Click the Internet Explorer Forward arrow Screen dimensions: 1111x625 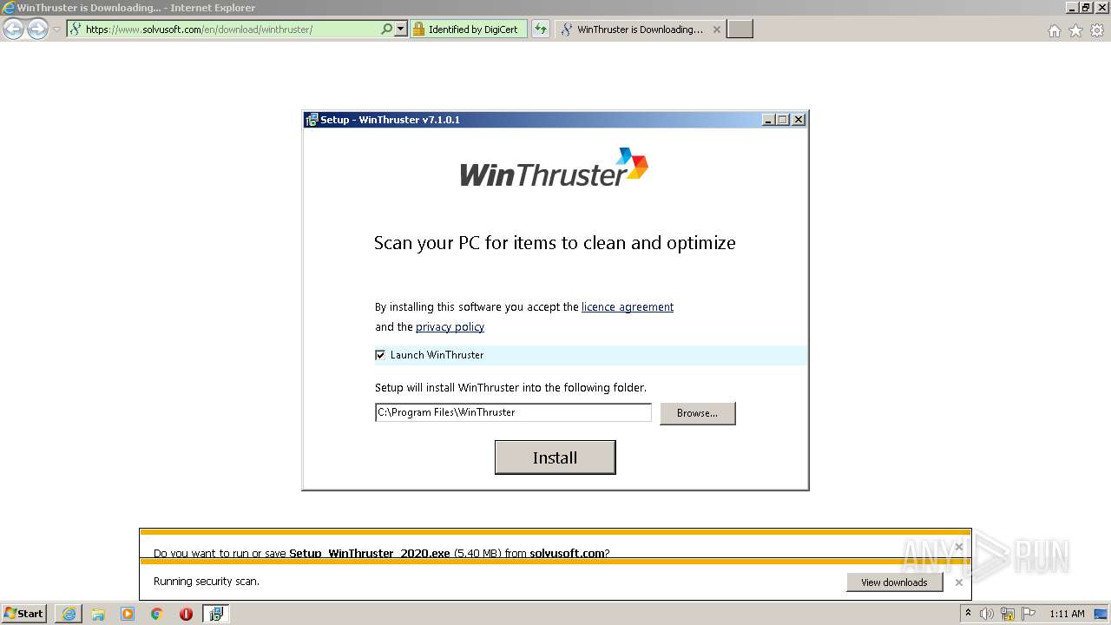tap(37, 30)
